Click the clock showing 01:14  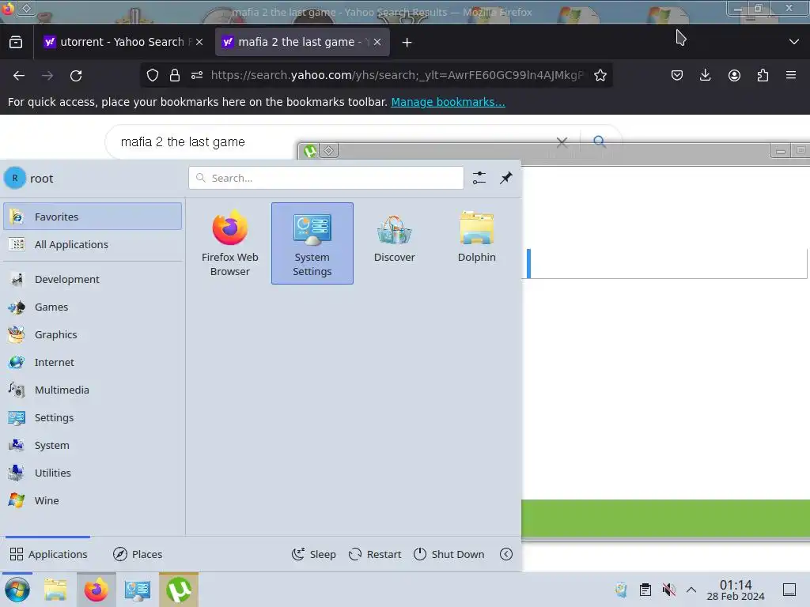click(x=736, y=590)
